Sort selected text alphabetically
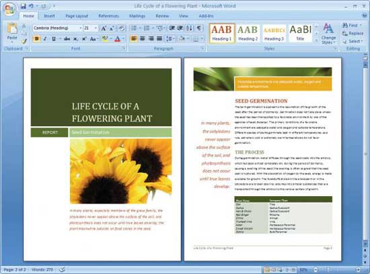370x274 pixels. pyautogui.click(x=189, y=28)
